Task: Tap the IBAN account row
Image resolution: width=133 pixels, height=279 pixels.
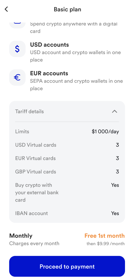Action: tap(67, 213)
